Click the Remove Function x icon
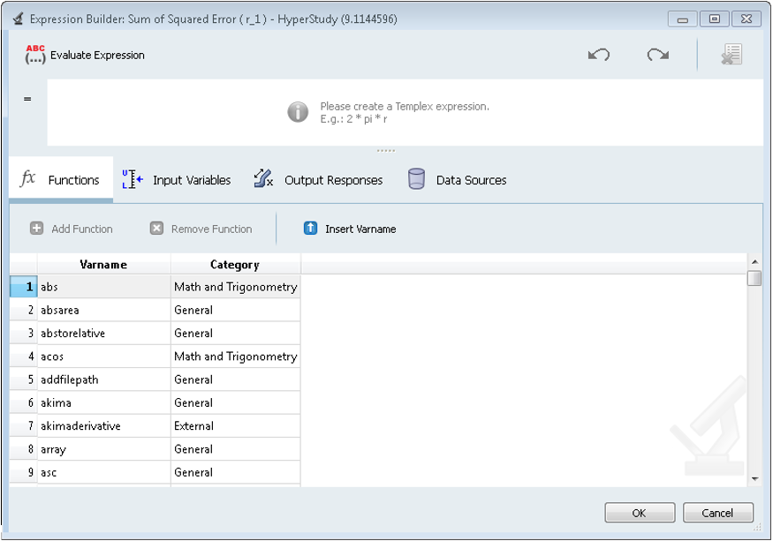Viewport: 773px width, 541px height. tap(156, 229)
